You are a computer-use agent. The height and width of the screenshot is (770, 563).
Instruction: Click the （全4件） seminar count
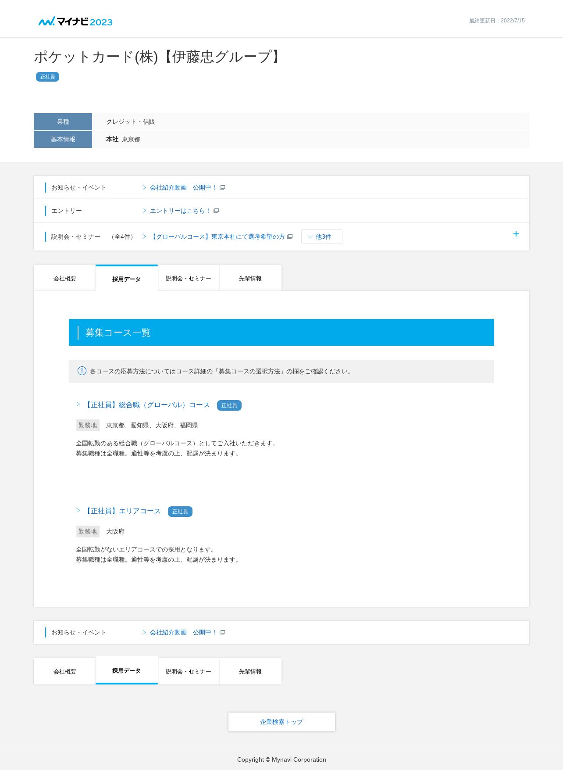pyautogui.click(x=122, y=236)
